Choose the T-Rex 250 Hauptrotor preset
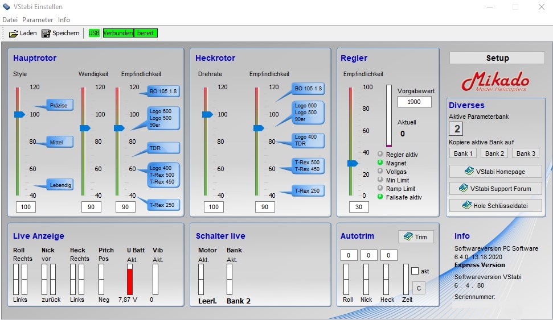Viewport: 553px width, 320px height. pyautogui.click(x=163, y=205)
